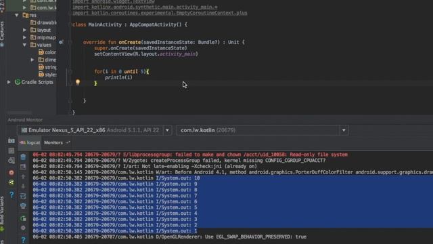Click the override gutter icon beside onCreate
The height and width of the screenshot is (244, 433).
pyautogui.click(x=61, y=42)
